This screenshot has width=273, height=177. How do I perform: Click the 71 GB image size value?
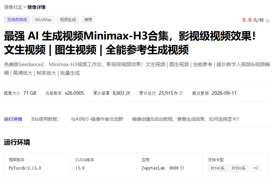click(x=30, y=93)
